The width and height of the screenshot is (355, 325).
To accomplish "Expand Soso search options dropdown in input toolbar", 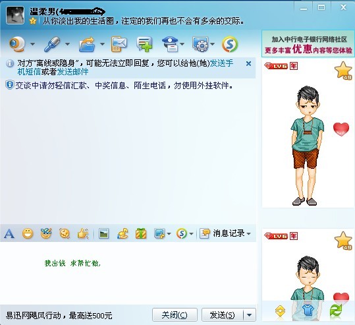I will pos(191,233).
